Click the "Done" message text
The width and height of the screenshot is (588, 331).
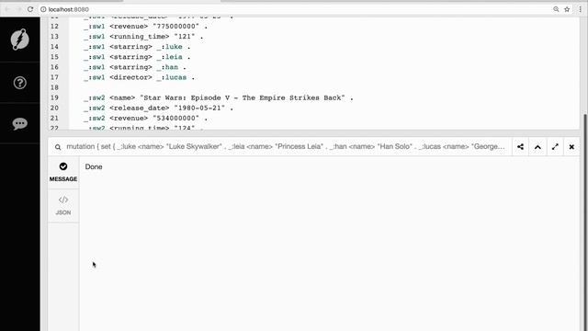click(94, 166)
